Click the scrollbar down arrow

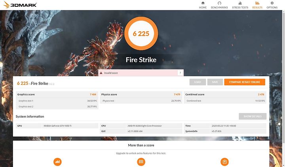pos(283,165)
